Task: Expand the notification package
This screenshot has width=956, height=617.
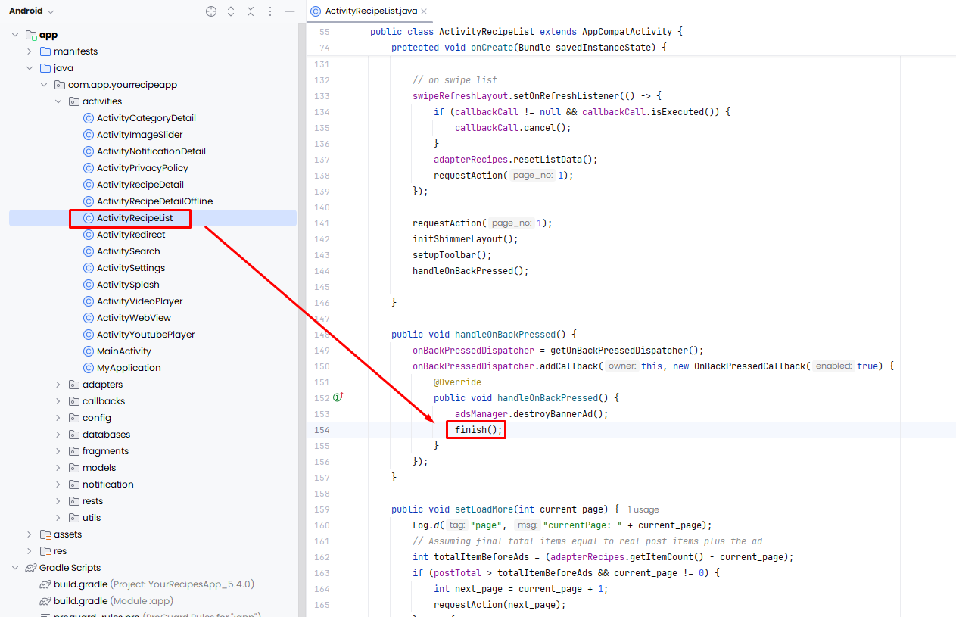Action: click(x=58, y=485)
